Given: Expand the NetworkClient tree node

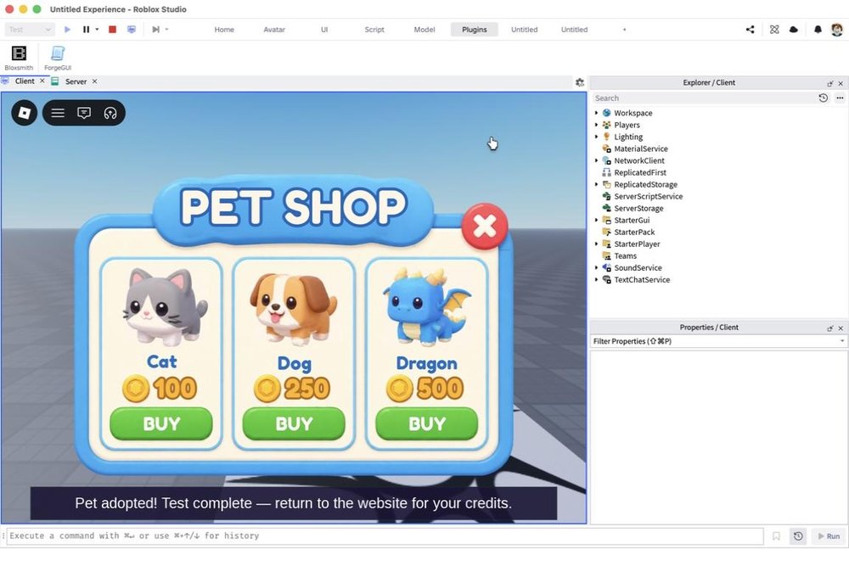Looking at the screenshot, I should click(x=596, y=160).
